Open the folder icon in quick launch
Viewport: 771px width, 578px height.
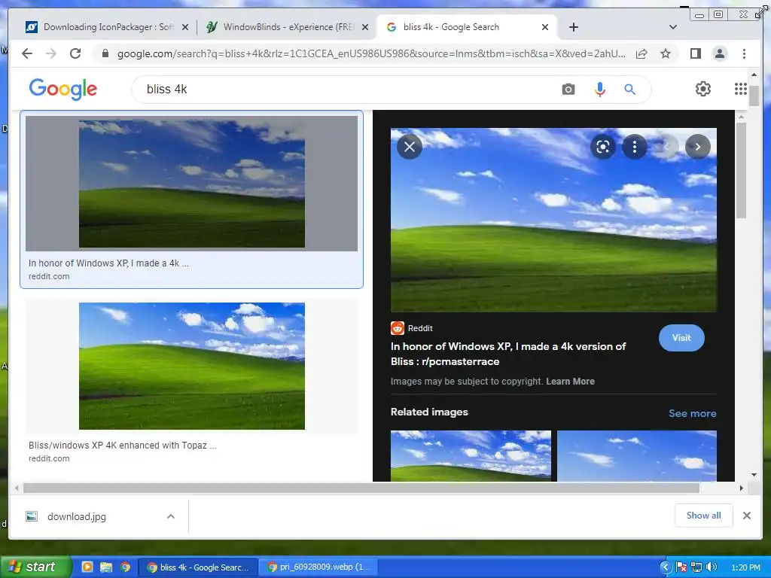pos(105,567)
